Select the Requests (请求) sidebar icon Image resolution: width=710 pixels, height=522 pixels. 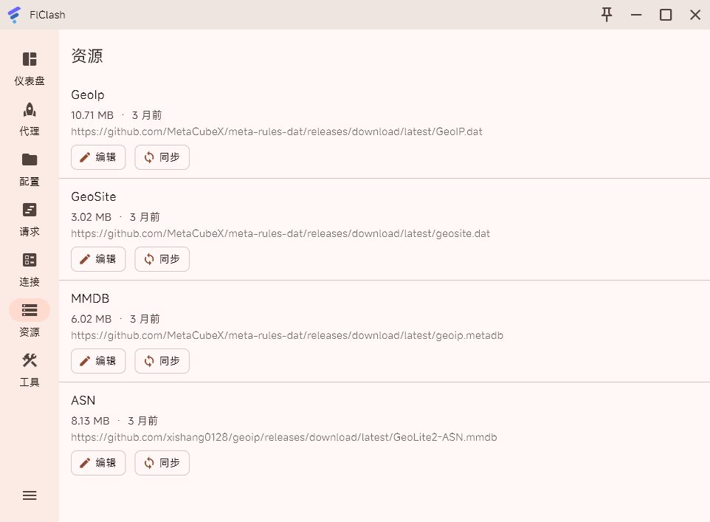tap(30, 210)
